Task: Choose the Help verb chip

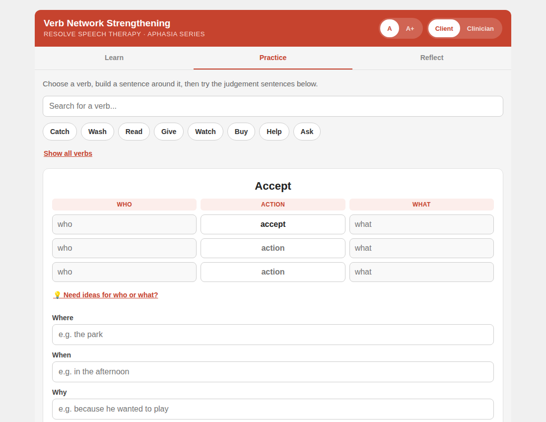Action: coord(274,132)
